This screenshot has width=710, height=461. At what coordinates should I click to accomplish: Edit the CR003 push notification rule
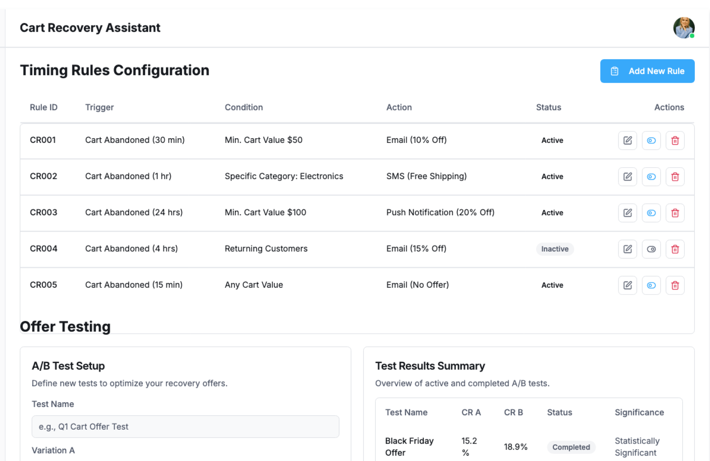pos(627,213)
